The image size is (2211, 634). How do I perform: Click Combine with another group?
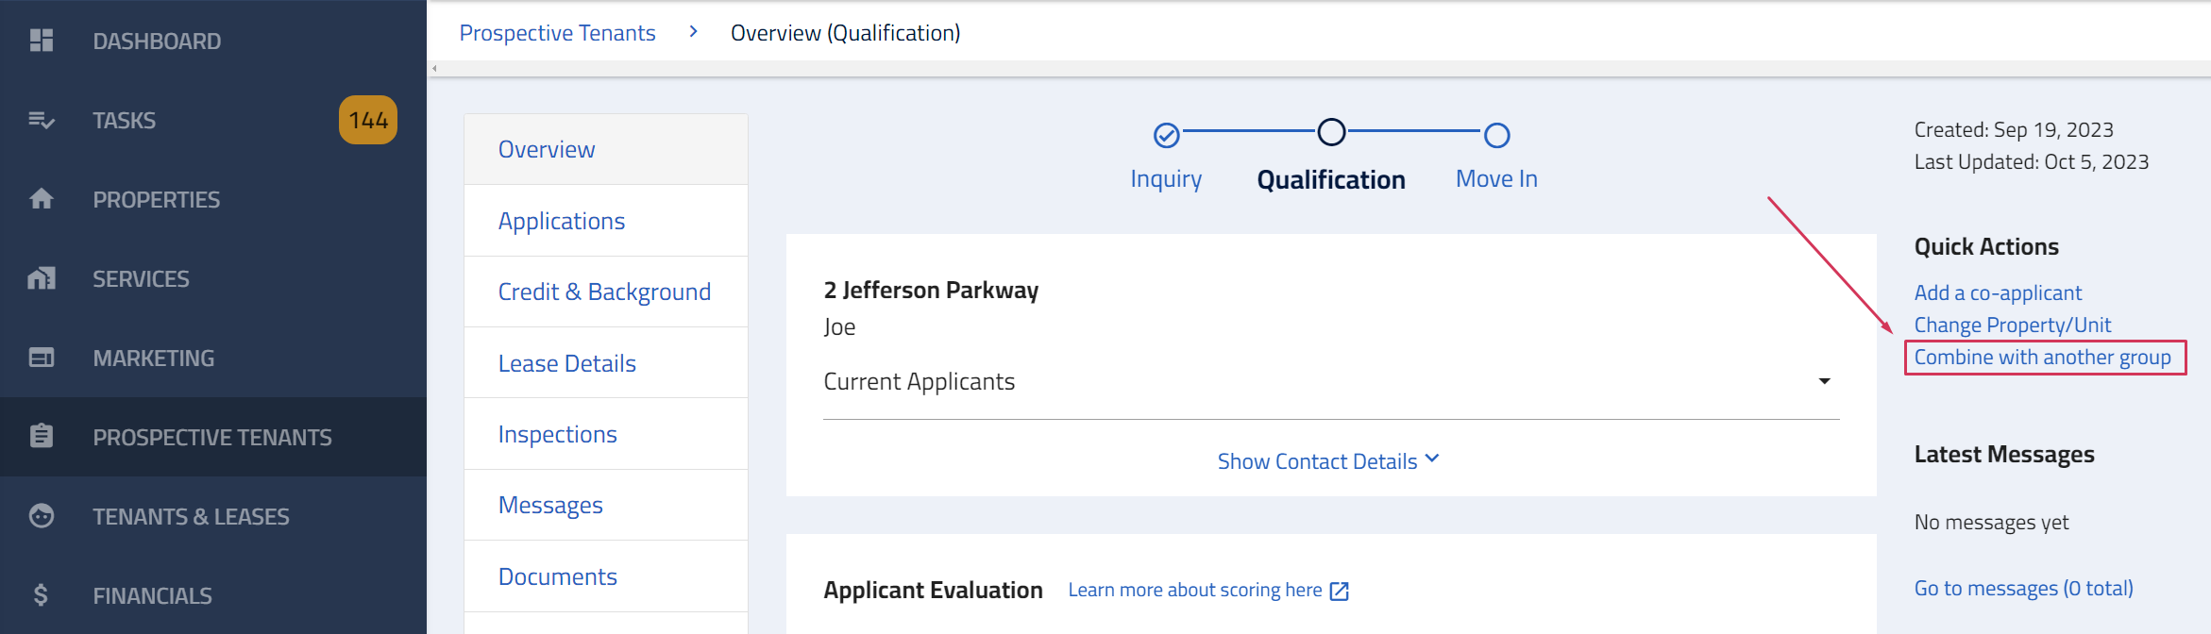pos(2043,358)
